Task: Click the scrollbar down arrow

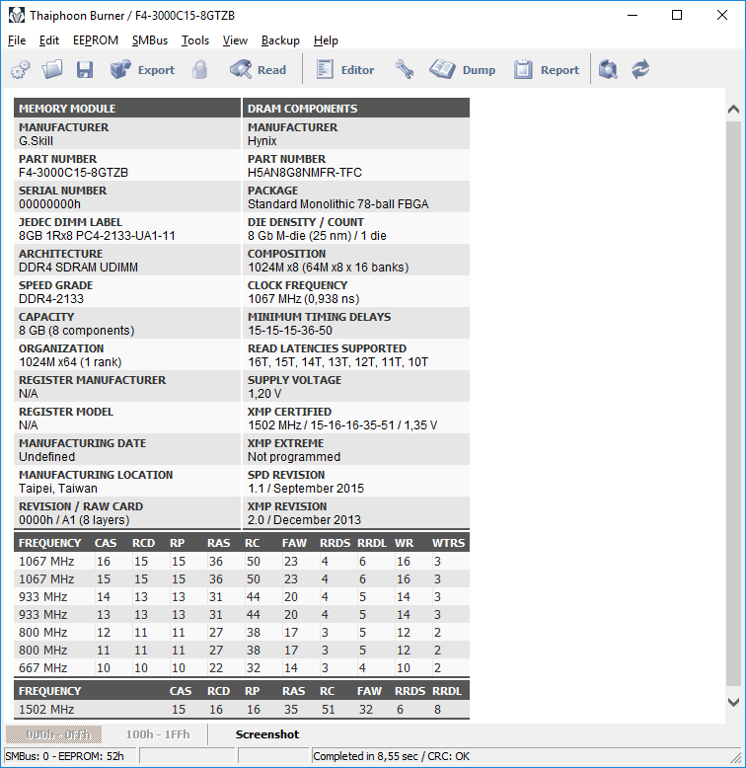Action: (x=733, y=702)
